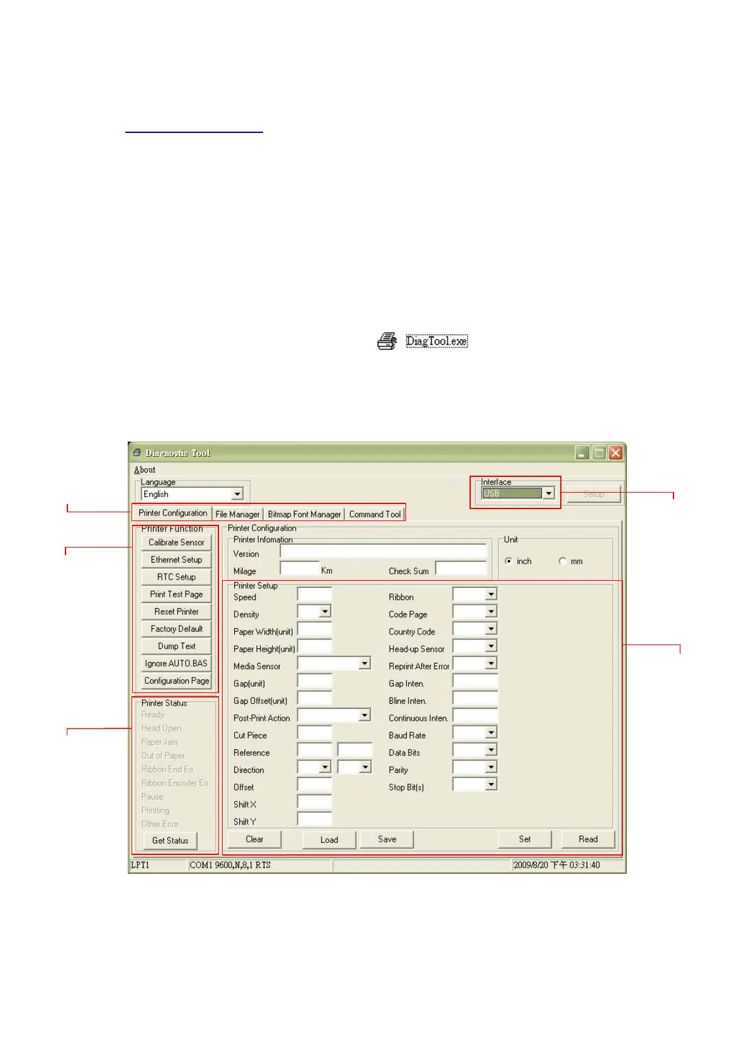Click the Clear button
749x1061 pixels.
click(254, 839)
